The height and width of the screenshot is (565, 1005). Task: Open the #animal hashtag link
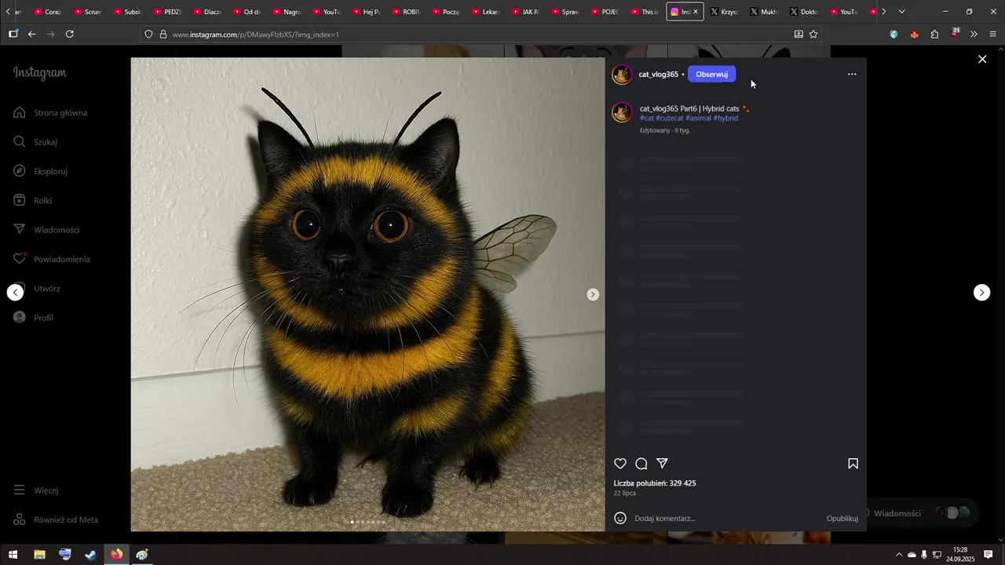pyautogui.click(x=698, y=118)
